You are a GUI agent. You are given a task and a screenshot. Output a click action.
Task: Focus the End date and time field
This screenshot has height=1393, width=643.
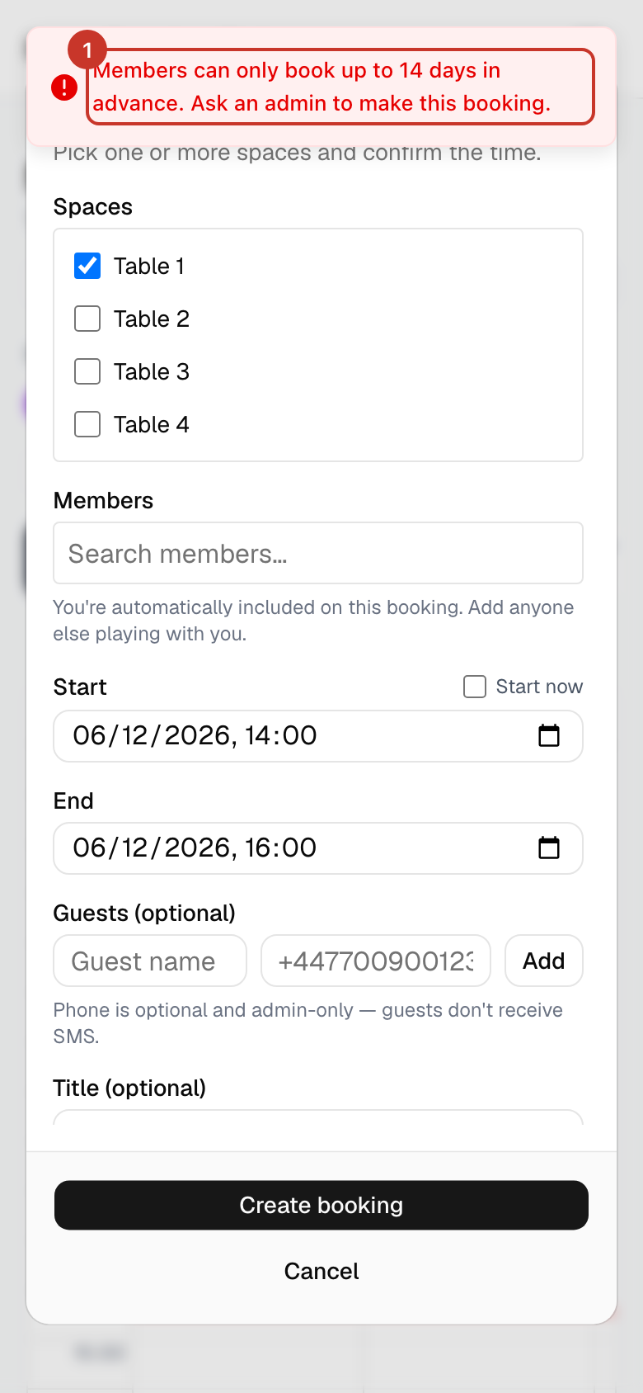tap(318, 848)
